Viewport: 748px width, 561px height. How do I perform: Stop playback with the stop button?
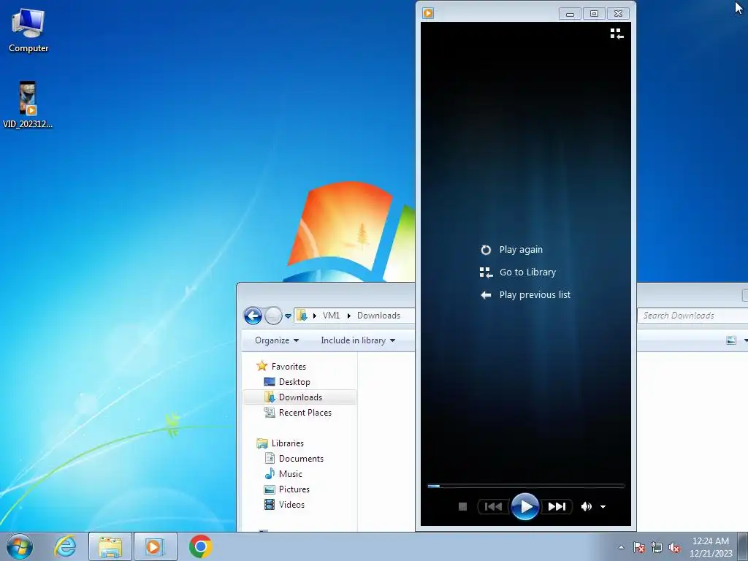coord(462,507)
